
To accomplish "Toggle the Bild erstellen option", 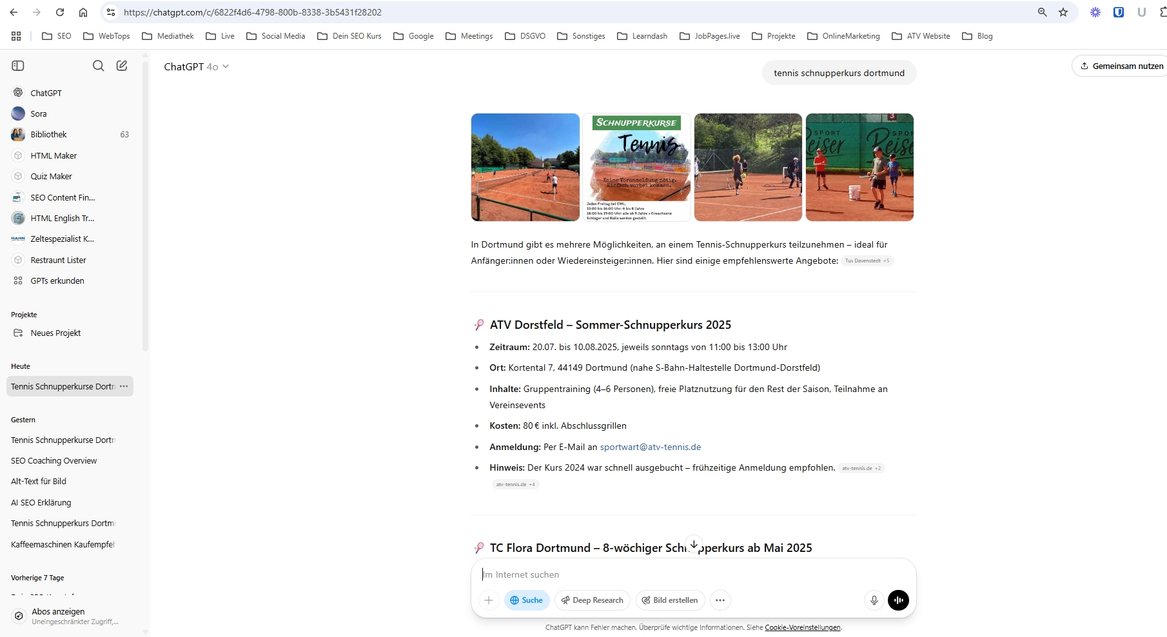I will tap(670, 600).
